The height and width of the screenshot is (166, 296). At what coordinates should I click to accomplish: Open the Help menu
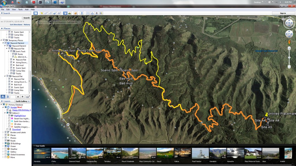point(33,10)
